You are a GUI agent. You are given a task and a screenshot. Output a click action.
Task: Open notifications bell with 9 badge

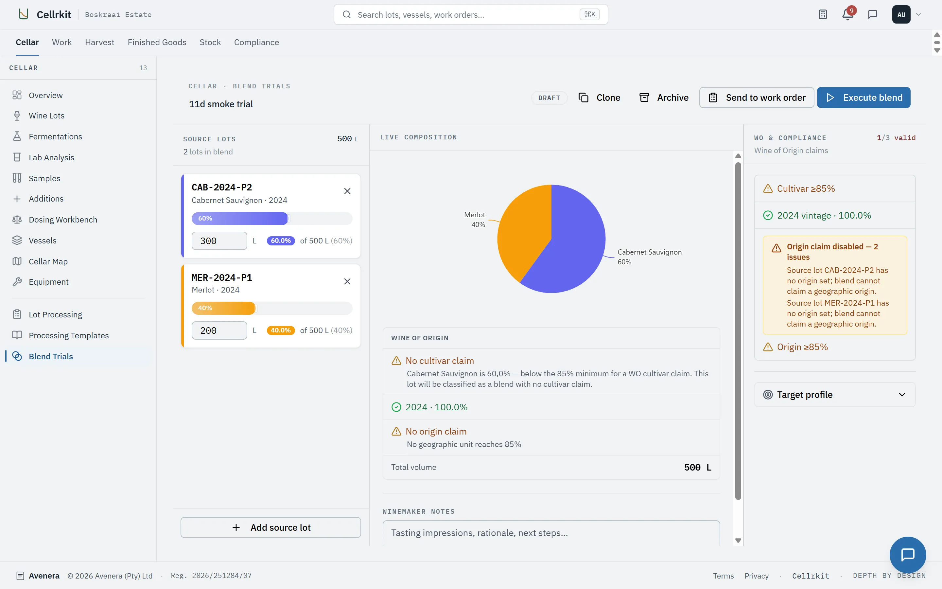click(847, 14)
